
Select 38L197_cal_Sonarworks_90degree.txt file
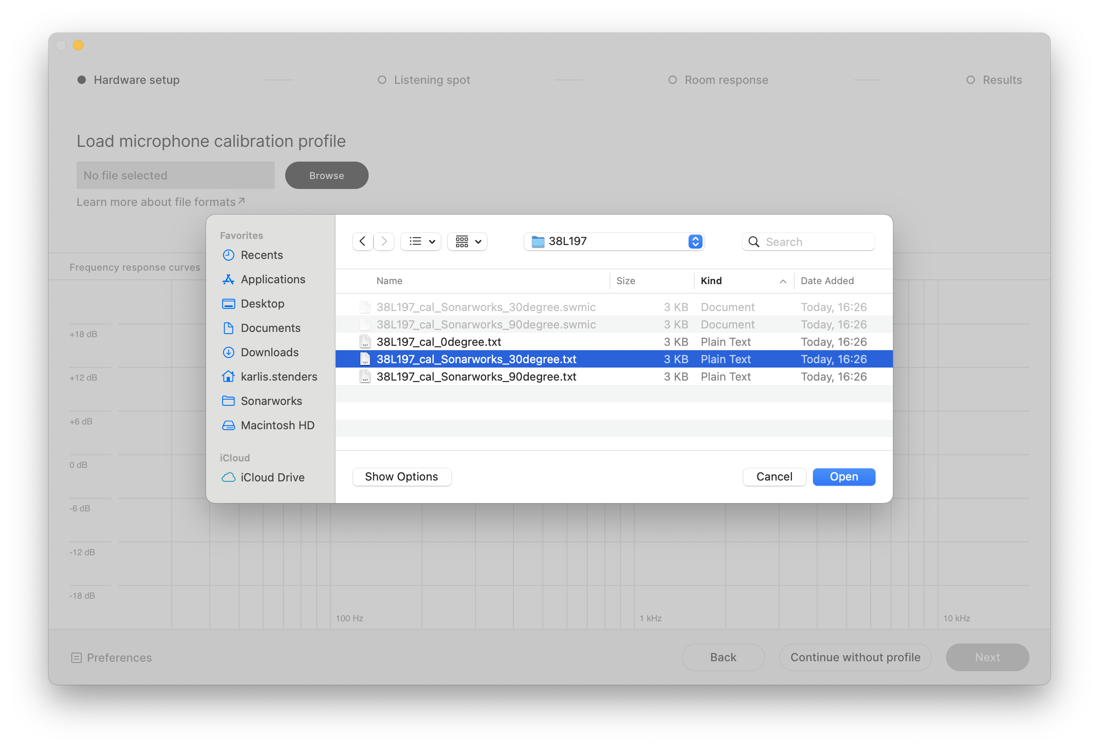tap(476, 377)
